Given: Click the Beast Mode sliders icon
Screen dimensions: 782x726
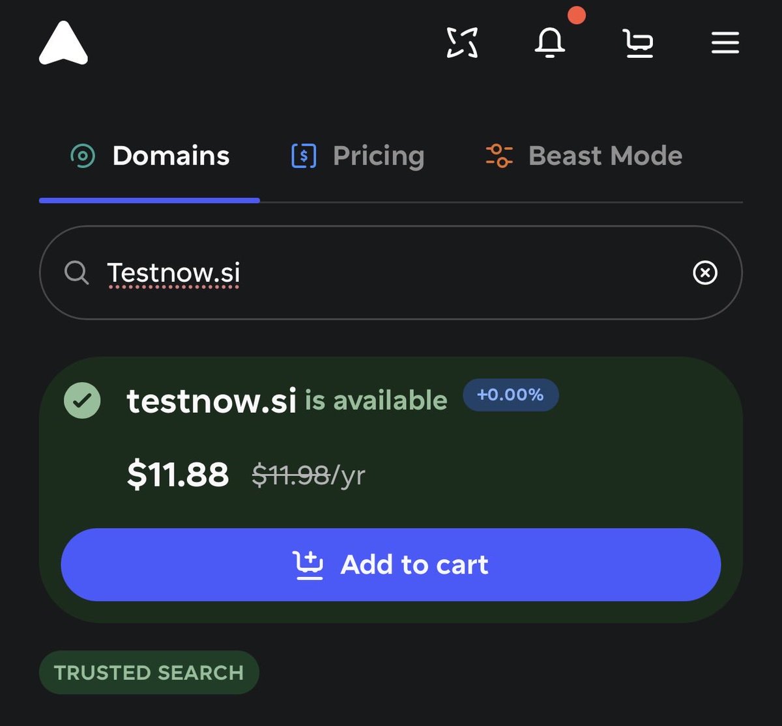Looking at the screenshot, I should (x=499, y=156).
